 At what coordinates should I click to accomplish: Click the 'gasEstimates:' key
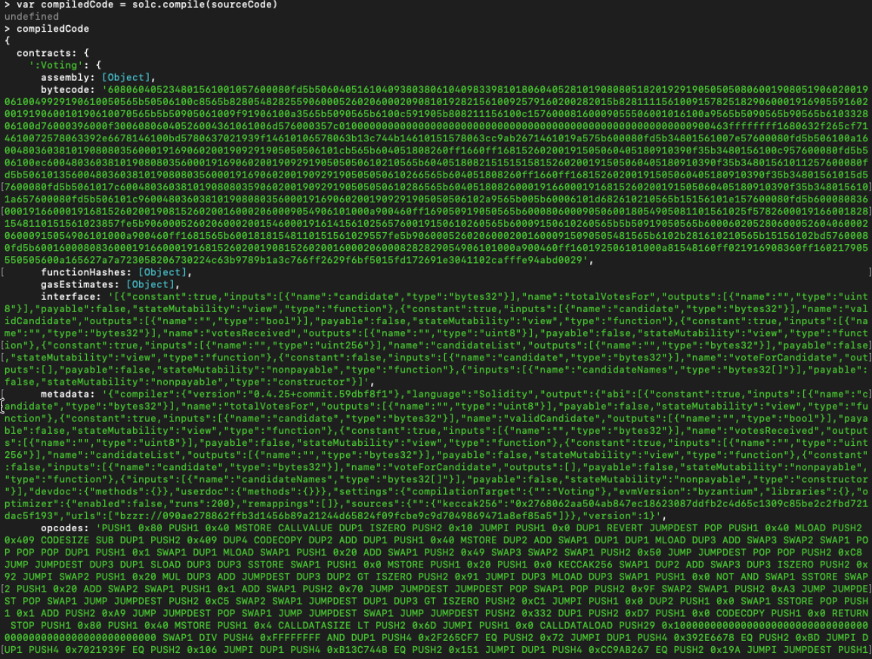click(80, 285)
